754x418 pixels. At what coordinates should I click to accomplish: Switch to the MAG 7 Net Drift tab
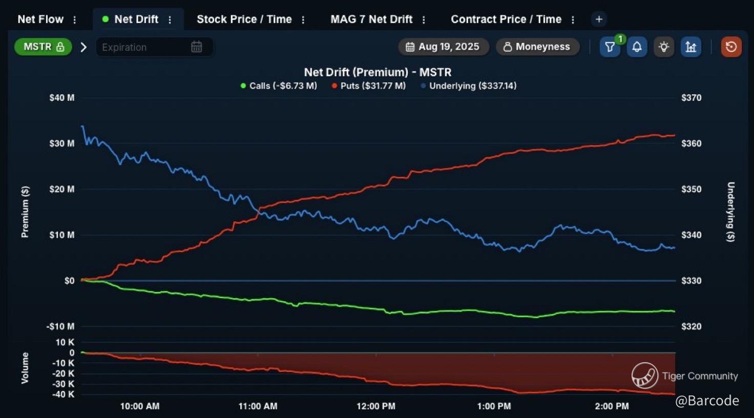[371, 19]
